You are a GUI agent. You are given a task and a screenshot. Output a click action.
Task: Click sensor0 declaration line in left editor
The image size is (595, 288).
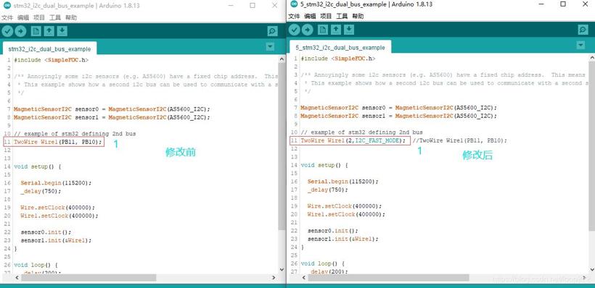112,109
